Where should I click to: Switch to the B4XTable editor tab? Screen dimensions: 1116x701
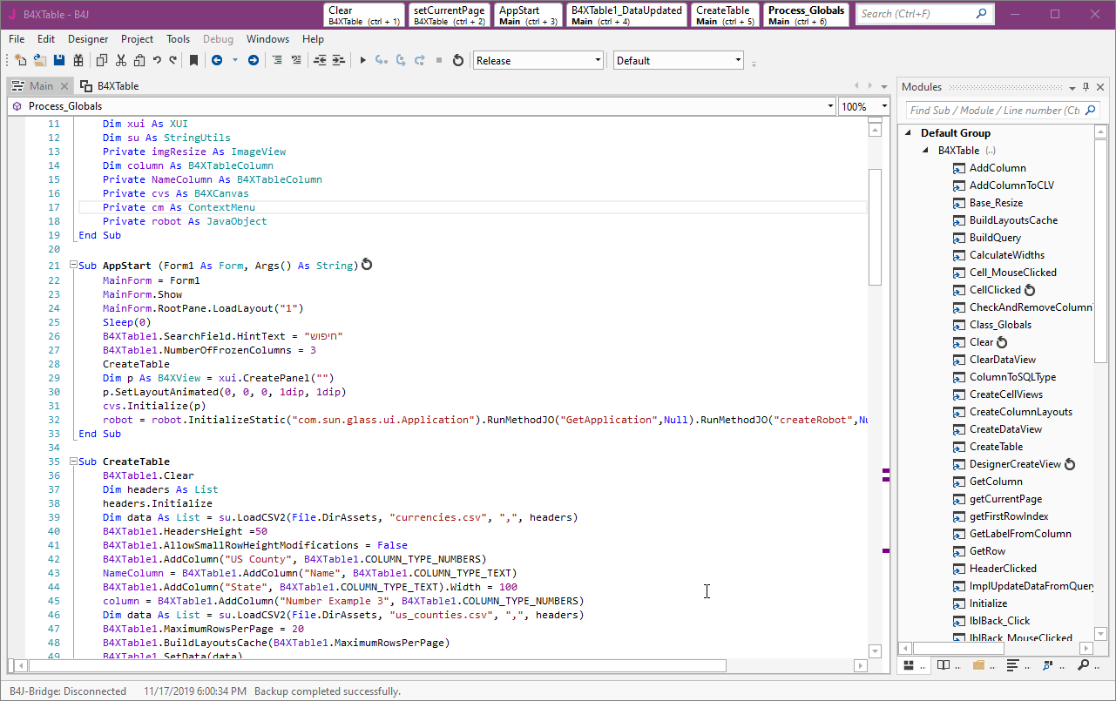coord(110,86)
